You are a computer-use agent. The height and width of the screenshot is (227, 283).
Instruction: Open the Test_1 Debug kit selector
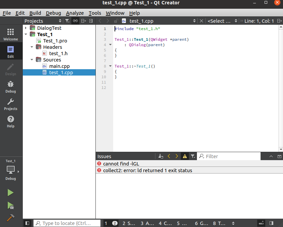click(10, 169)
